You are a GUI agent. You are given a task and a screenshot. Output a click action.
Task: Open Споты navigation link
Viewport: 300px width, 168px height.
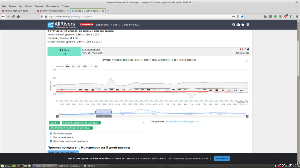pyautogui.click(x=117, y=25)
